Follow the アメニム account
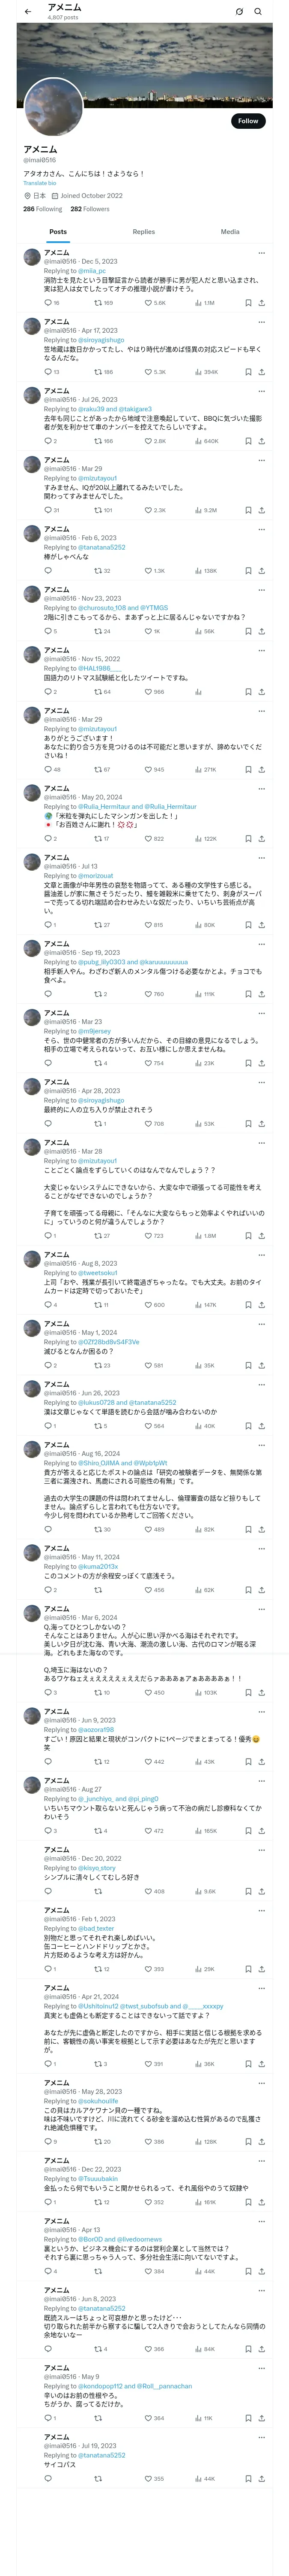The image size is (289, 2576). point(247,121)
